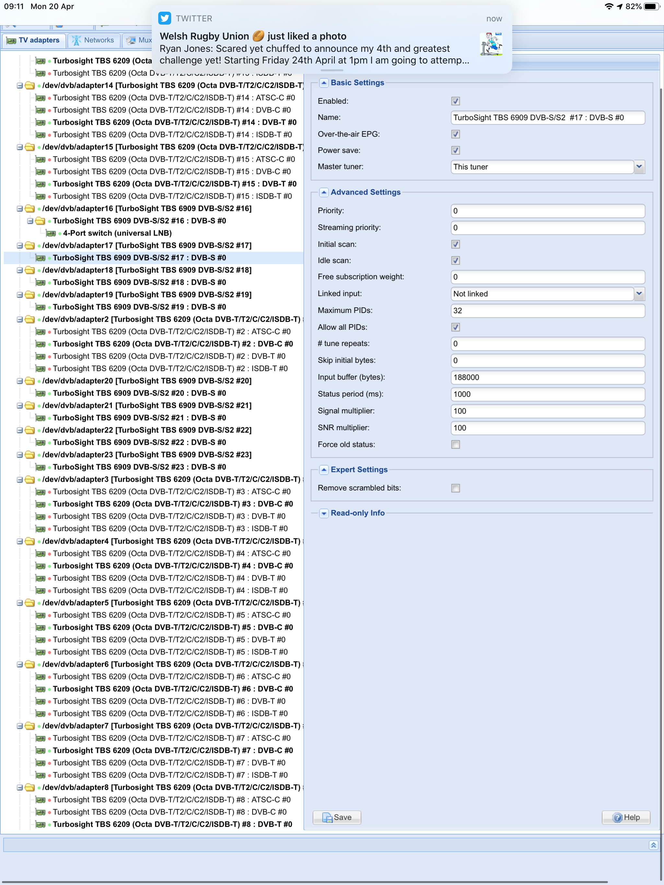Viewport: 664px width, 885px height.
Task: Click card icon of TBS 6209 #4 DVB-T #0
Action: [x=40, y=578]
